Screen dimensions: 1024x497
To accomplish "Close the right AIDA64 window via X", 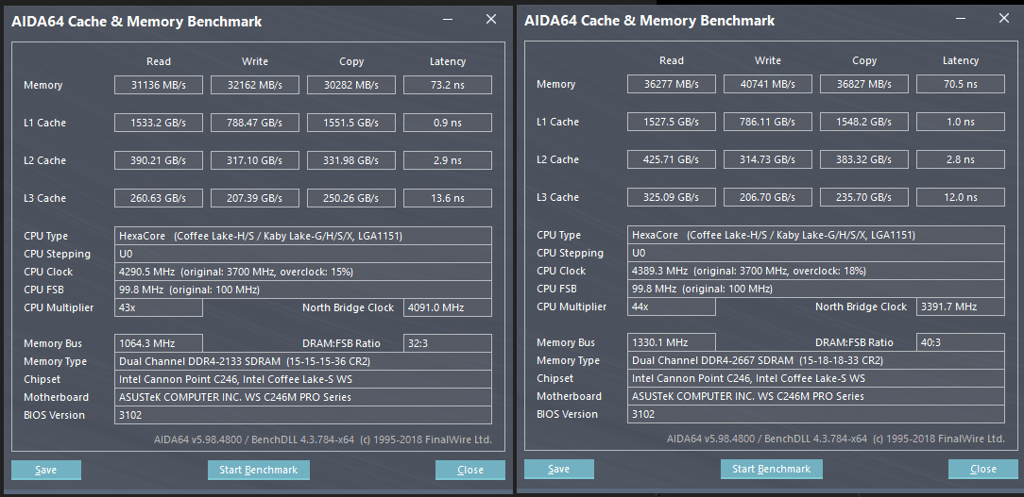I will click(x=1004, y=19).
